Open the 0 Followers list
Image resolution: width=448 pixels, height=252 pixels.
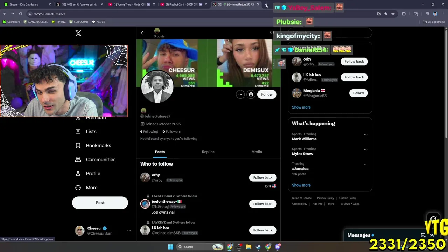171,132
